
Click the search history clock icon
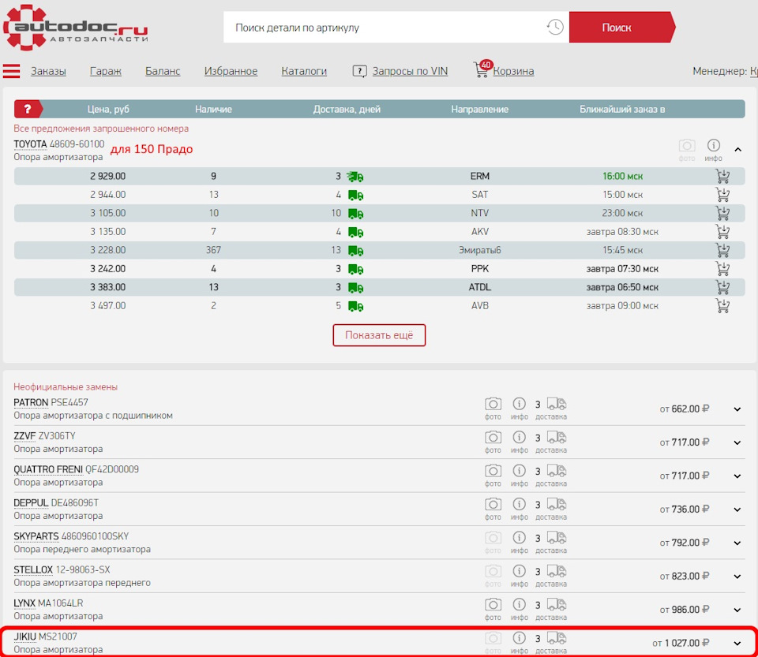555,27
